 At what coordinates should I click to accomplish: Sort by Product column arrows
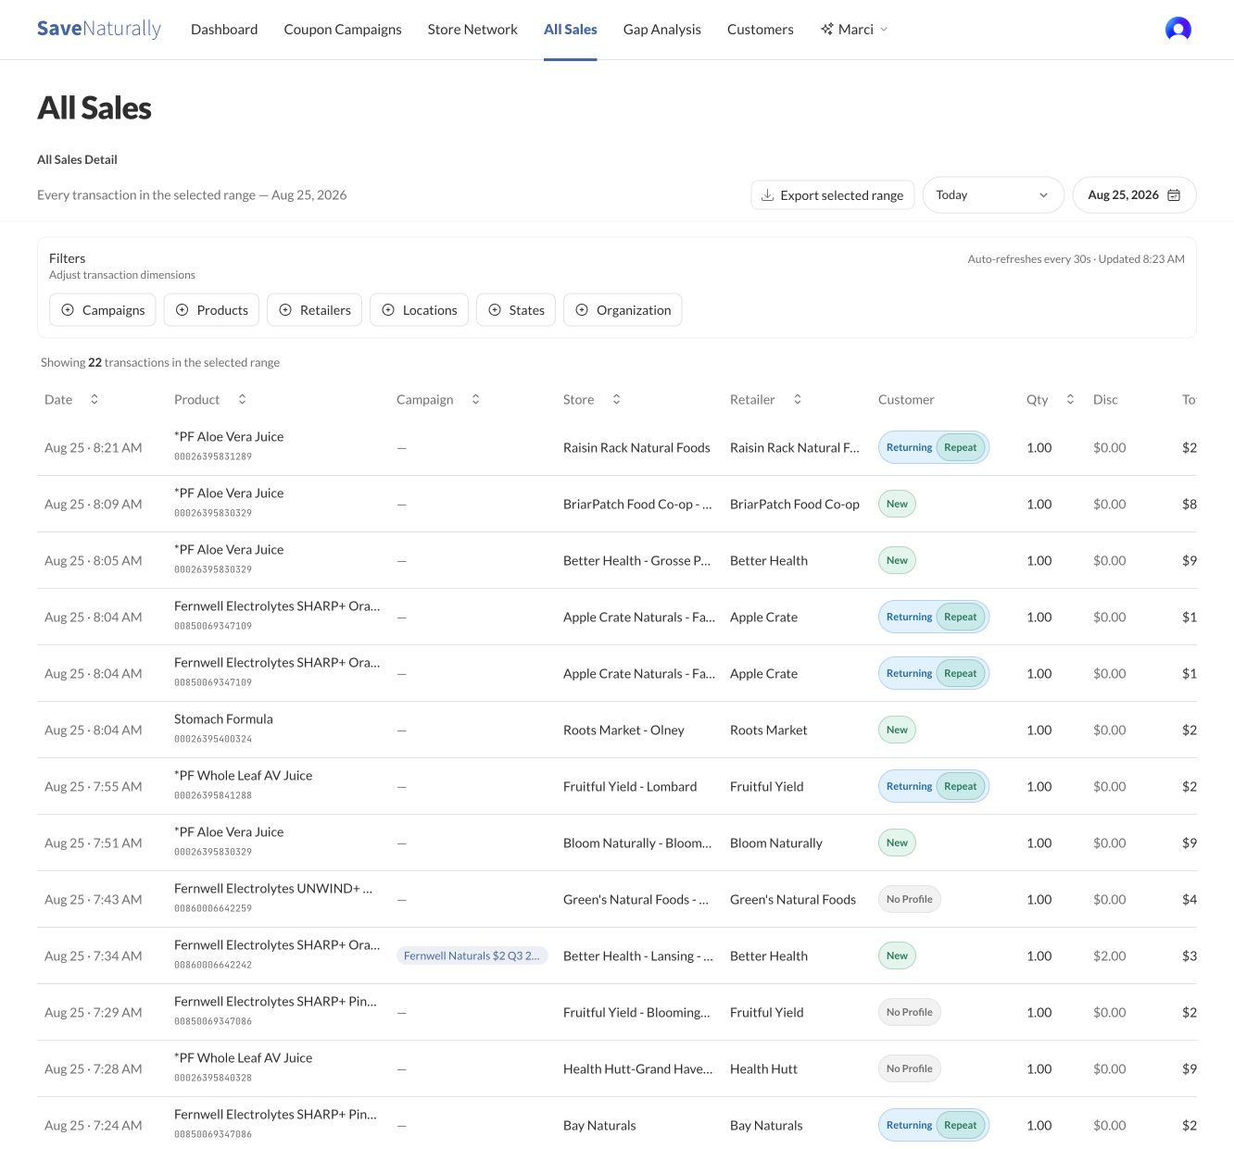242,399
